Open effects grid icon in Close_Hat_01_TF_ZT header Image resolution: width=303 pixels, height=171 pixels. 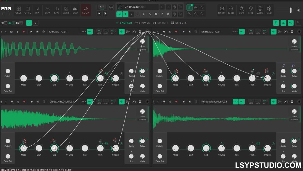pyautogui.click(x=140, y=102)
